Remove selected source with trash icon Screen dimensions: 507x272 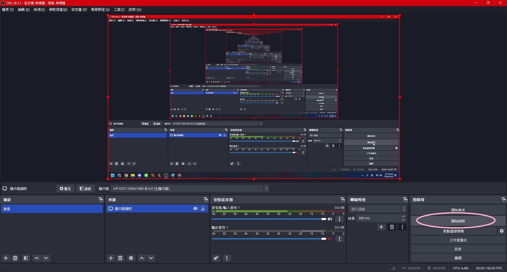(121, 258)
